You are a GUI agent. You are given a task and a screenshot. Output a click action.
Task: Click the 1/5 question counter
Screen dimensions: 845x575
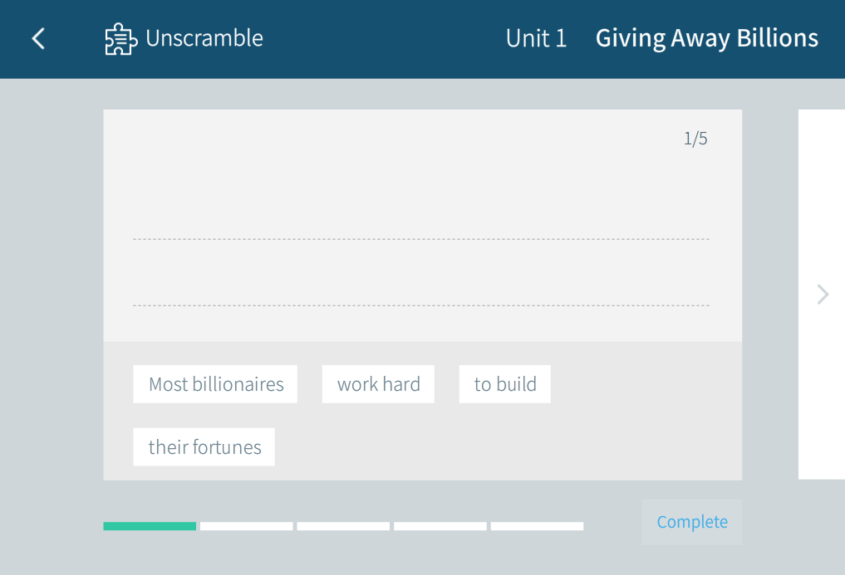click(x=695, y=139)
